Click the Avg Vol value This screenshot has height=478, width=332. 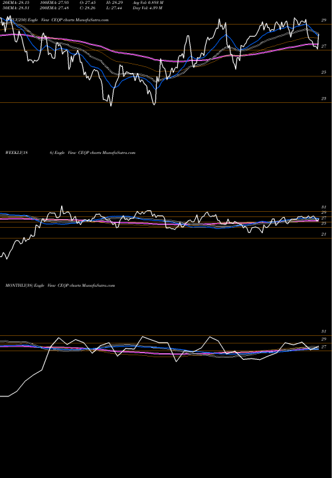(148, 3)
